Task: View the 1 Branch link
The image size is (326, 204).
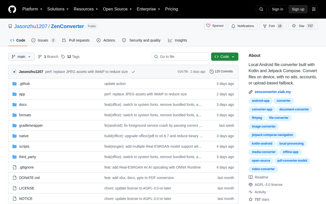Action: point(48,57)
